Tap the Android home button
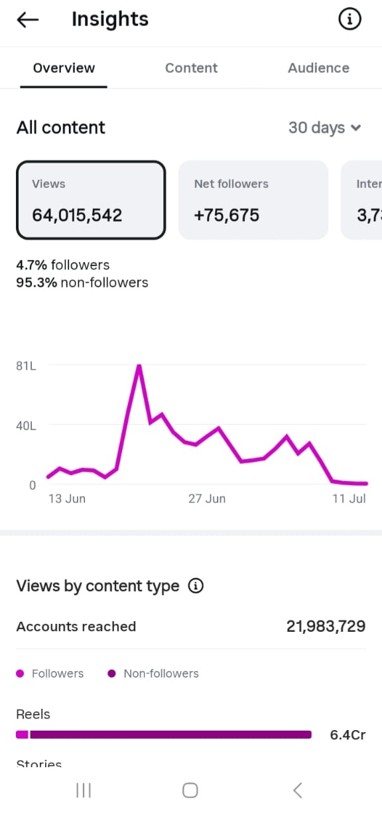 pos(190,790)
